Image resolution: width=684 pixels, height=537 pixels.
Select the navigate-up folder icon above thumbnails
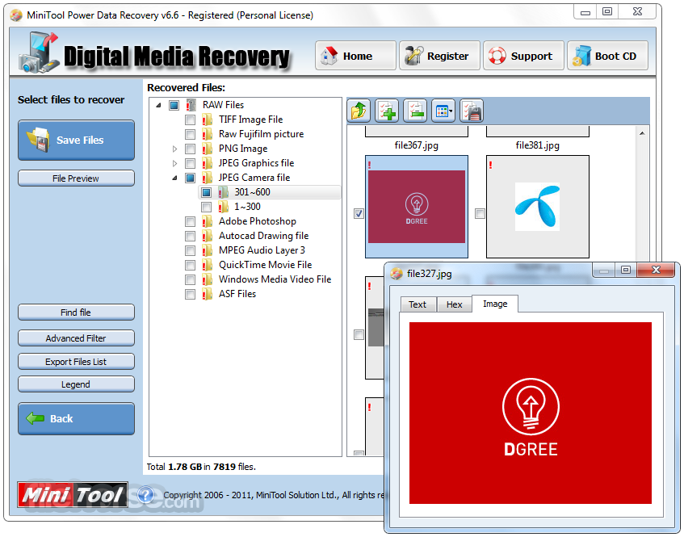[358, 111]
